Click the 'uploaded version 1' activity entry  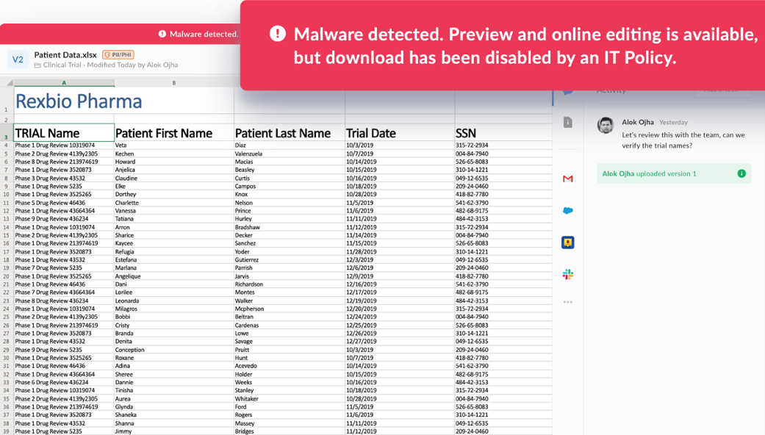coord(674,173)
